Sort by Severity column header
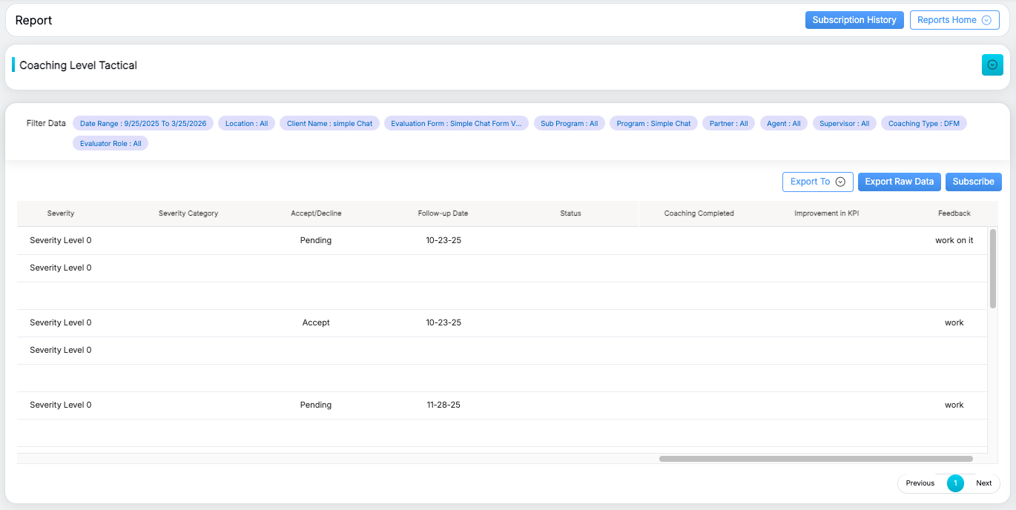The height and width of the screenshot is (510, 1016). 61,213
